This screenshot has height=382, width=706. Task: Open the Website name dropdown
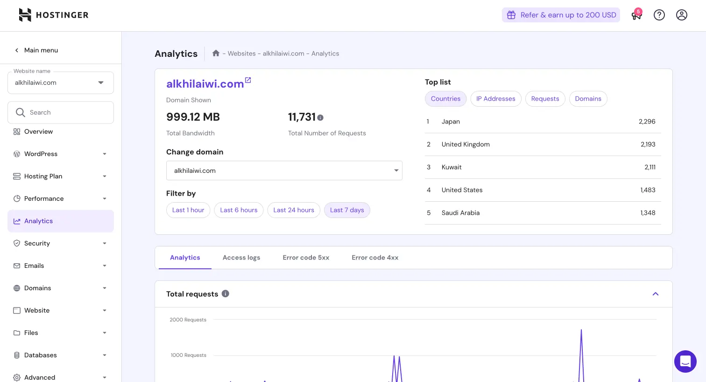pos(61,82)
